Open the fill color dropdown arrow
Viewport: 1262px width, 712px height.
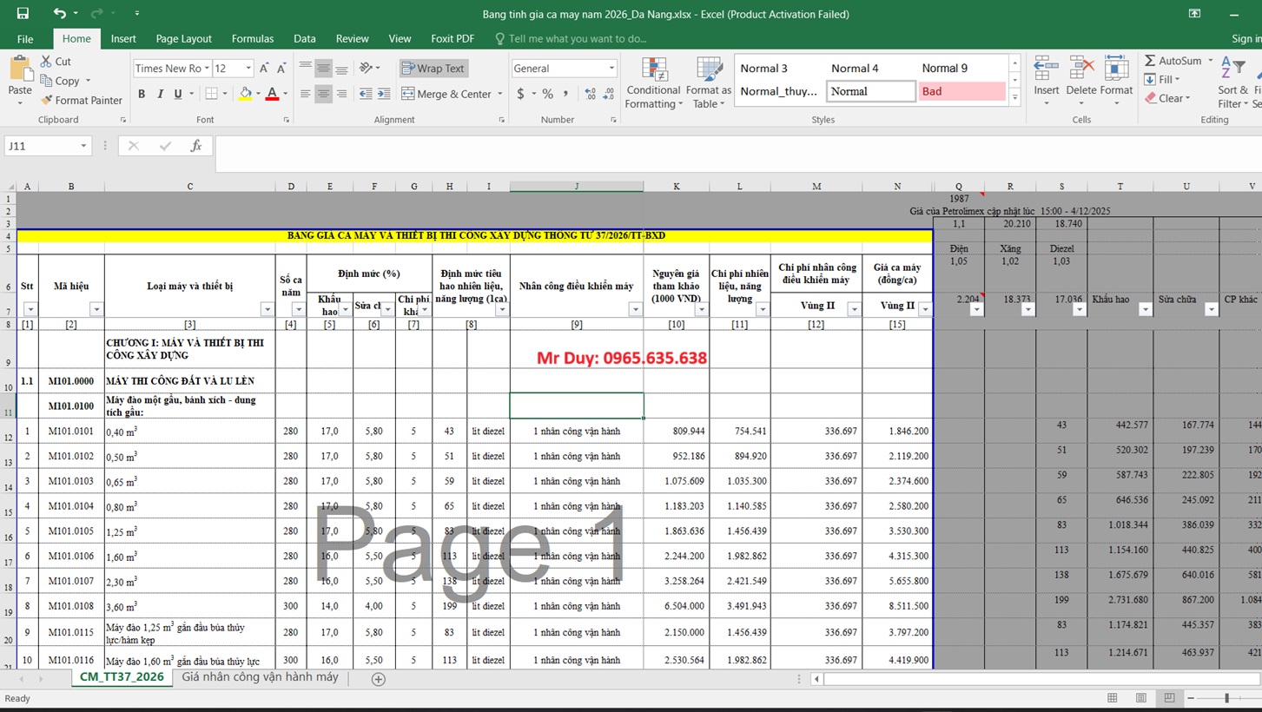tap(258, 94)
